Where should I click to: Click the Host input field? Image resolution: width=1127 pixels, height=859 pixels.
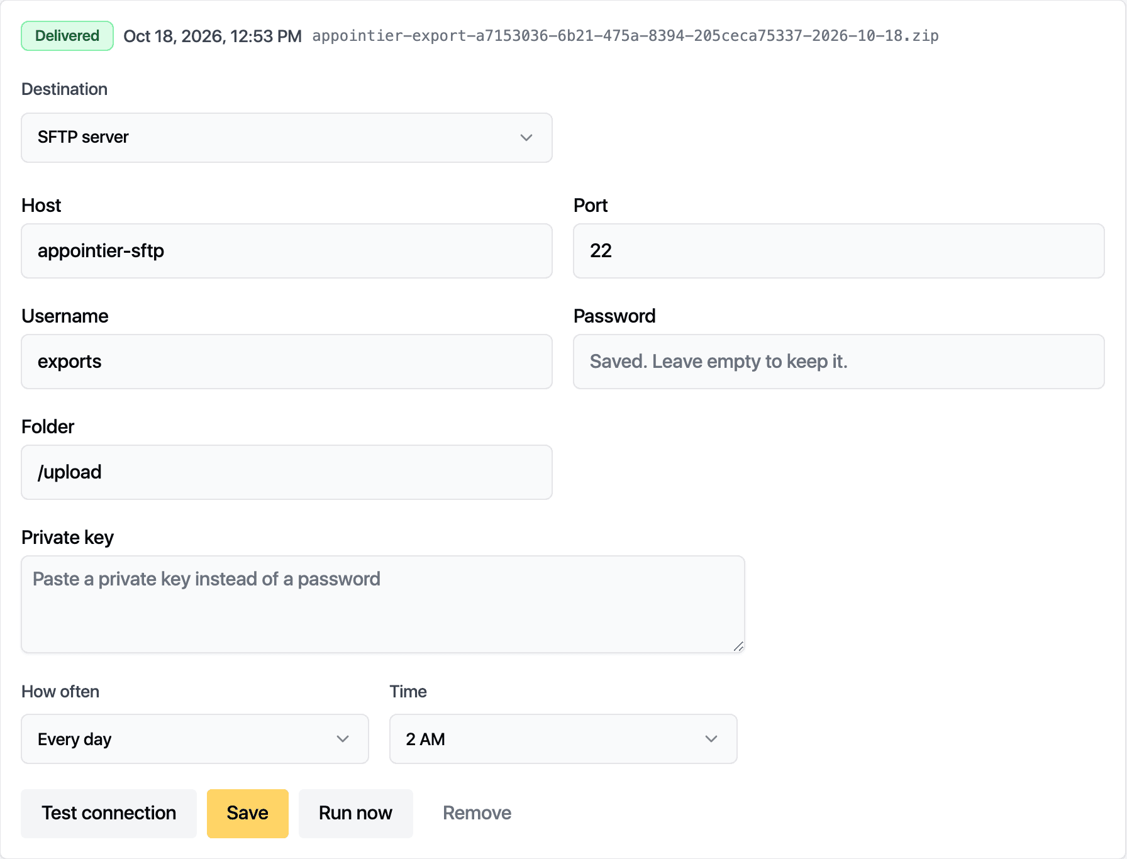[x=287, y=251]
